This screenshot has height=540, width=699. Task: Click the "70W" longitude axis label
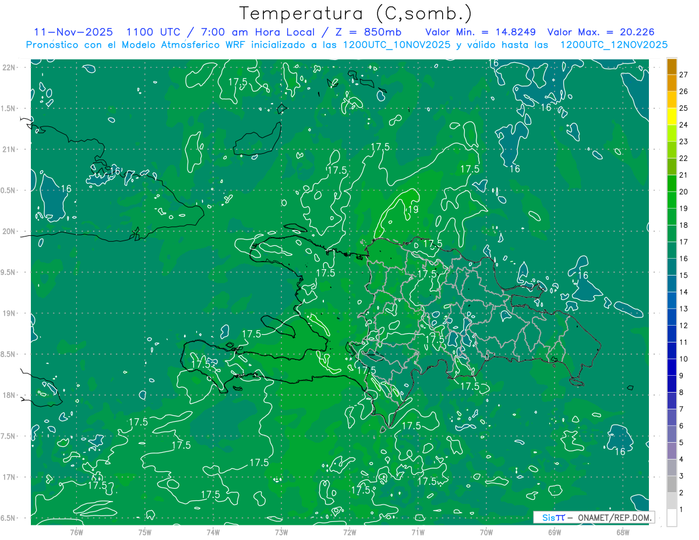click(486, 532)
